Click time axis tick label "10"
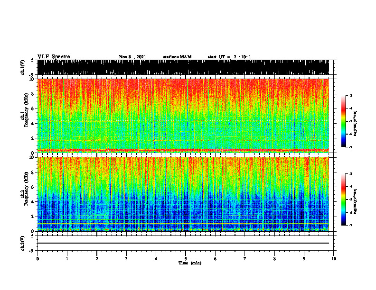 [x=334, y=258]
